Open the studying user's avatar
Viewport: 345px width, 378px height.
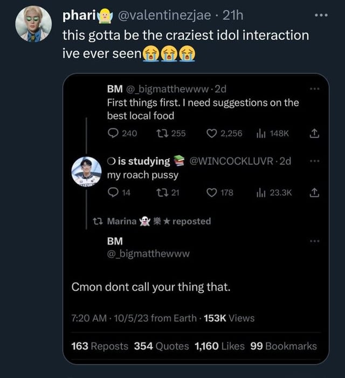pyautogui.click(x=86, y=171)
